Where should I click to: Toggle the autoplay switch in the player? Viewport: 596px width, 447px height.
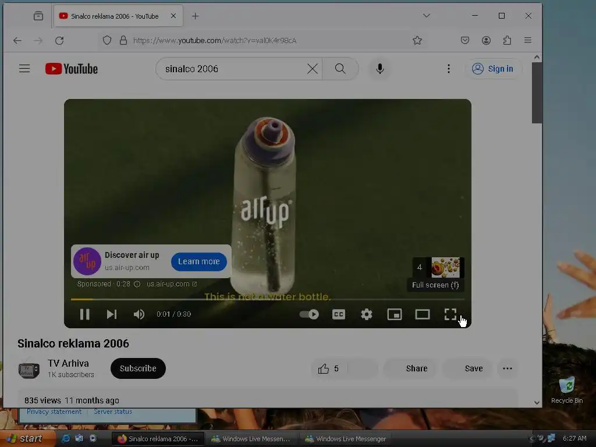309,314
